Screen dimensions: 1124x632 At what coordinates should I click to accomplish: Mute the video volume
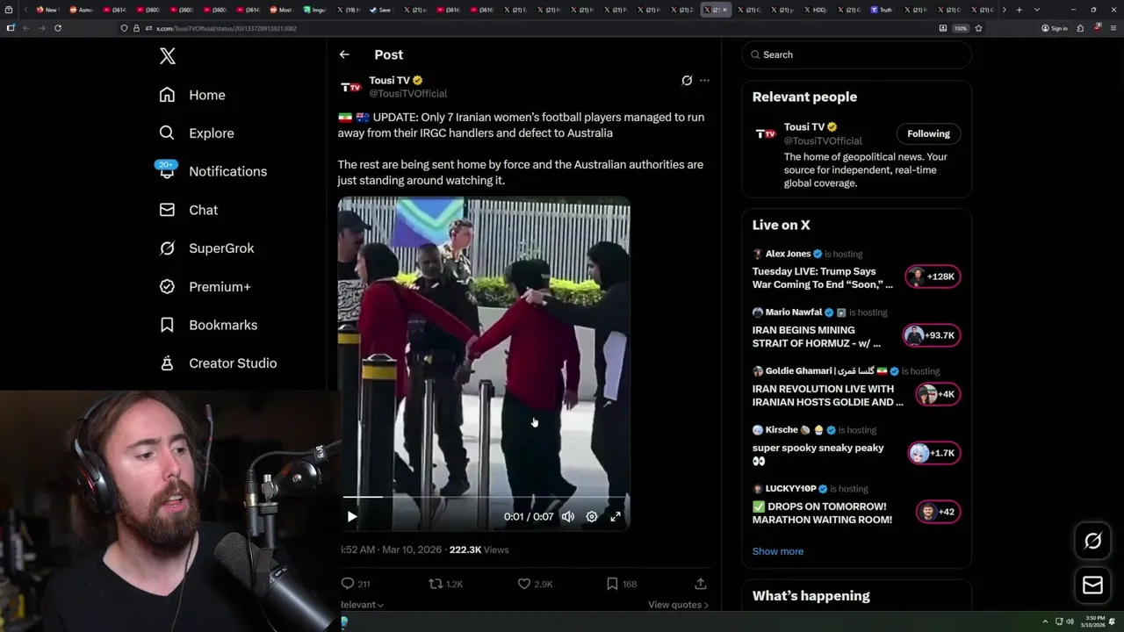568,517
